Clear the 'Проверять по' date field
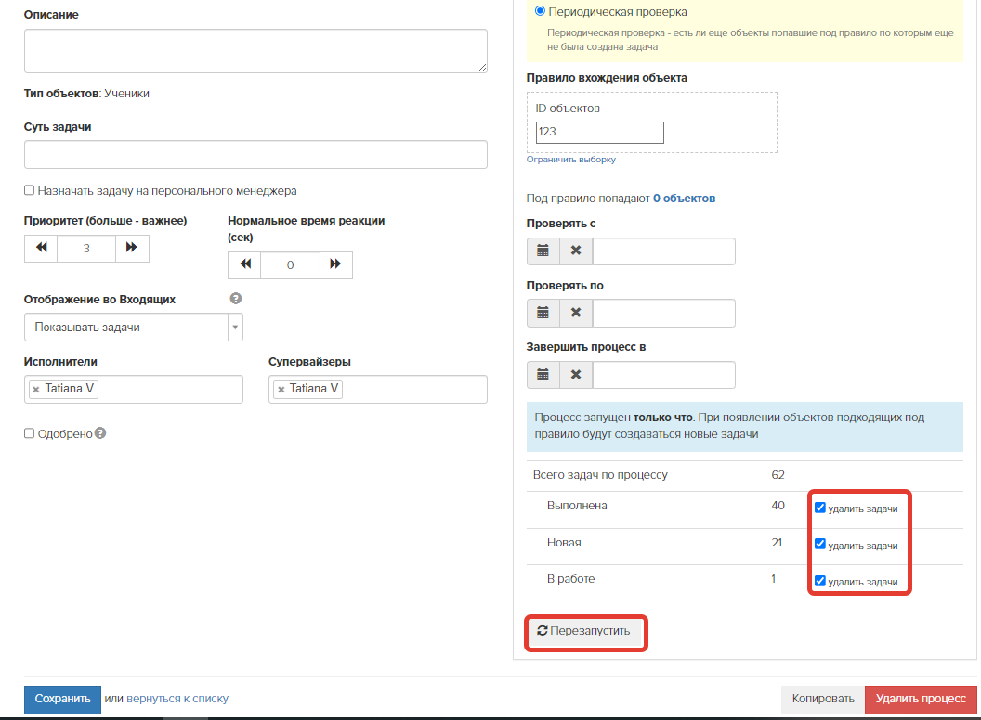The height and width of the screenshot is (720, 981). pos(576,314)
